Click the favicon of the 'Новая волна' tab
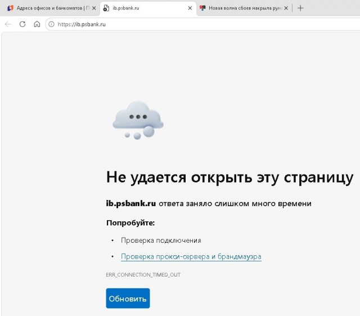This screenshot has height=316, width=360. point(202,8)
